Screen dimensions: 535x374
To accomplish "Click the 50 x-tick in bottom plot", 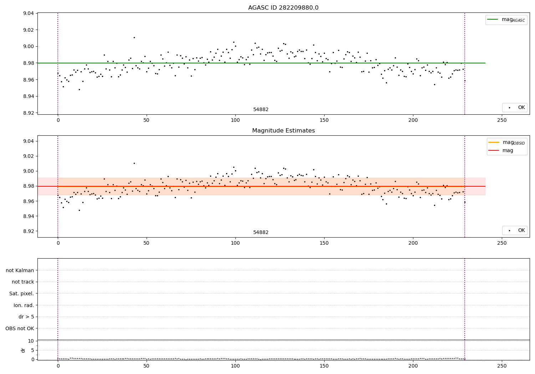I will pos(147,366).
